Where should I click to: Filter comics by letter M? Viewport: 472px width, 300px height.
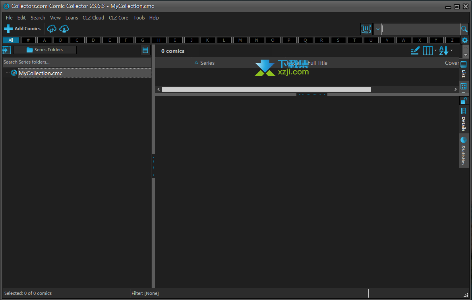[240, 40]
